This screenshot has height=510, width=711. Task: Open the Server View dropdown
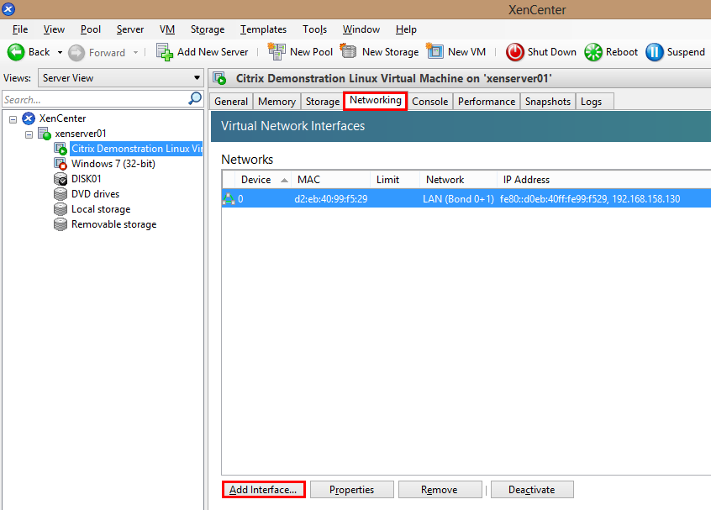[x=197, y=78]
